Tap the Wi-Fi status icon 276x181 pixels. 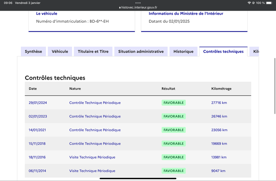coord(249,3)
